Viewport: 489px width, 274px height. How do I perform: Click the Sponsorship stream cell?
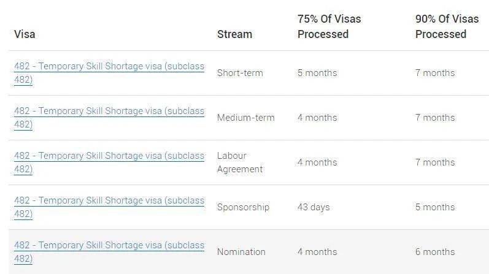(243, 207)
